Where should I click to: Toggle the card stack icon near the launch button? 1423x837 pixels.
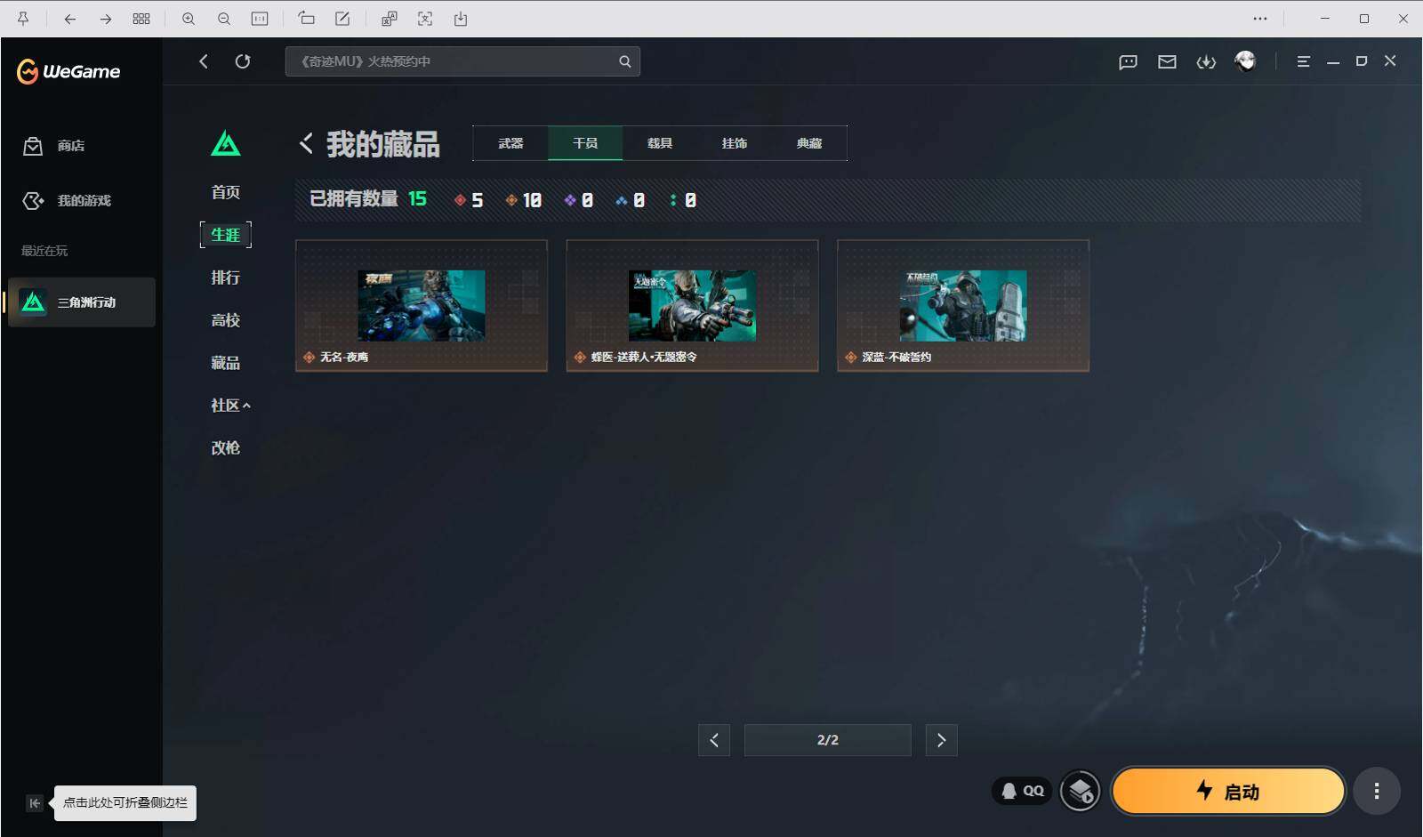coord(1081,790)
